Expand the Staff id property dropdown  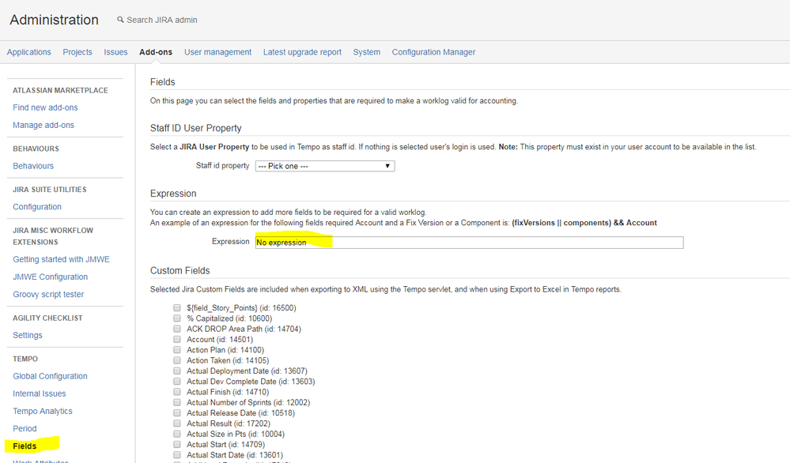pos(325,166)
